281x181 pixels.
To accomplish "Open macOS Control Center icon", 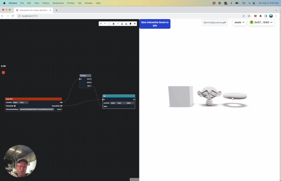I will tap(254, 3).
